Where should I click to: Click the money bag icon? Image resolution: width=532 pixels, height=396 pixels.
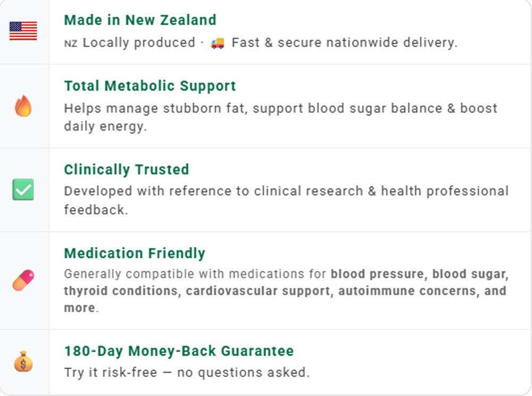coord(23,362)
